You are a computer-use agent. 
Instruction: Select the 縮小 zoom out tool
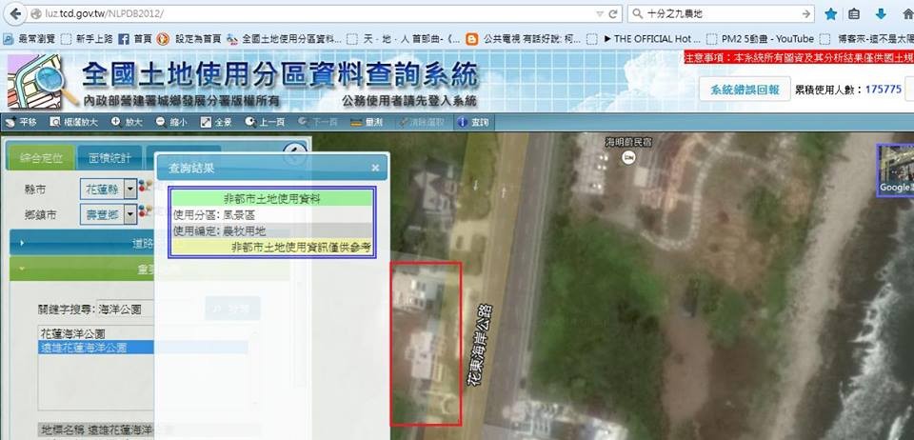[172, 123]
